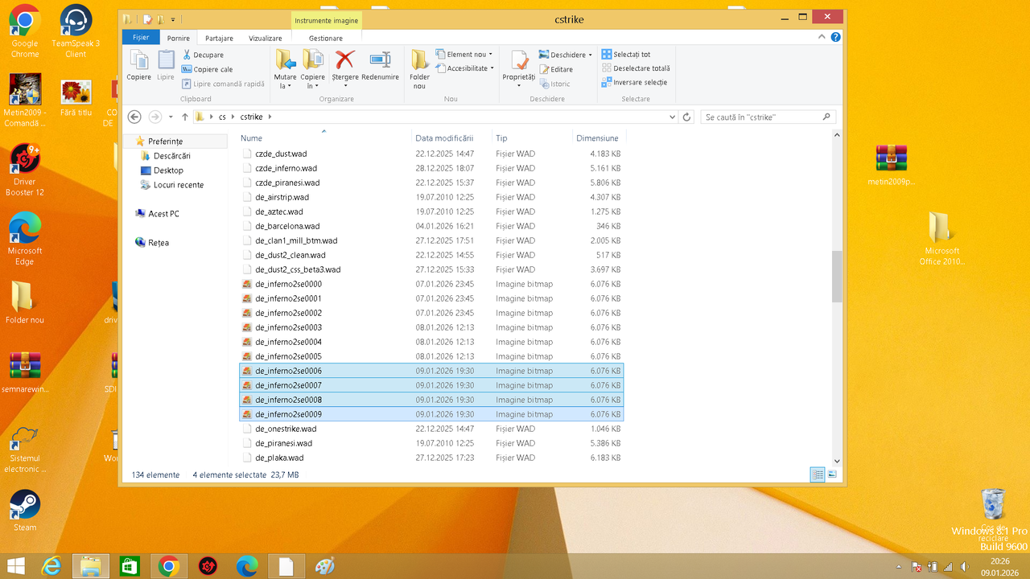
Task: Click the Redenumire rename icon
Action: pos(380,65)
